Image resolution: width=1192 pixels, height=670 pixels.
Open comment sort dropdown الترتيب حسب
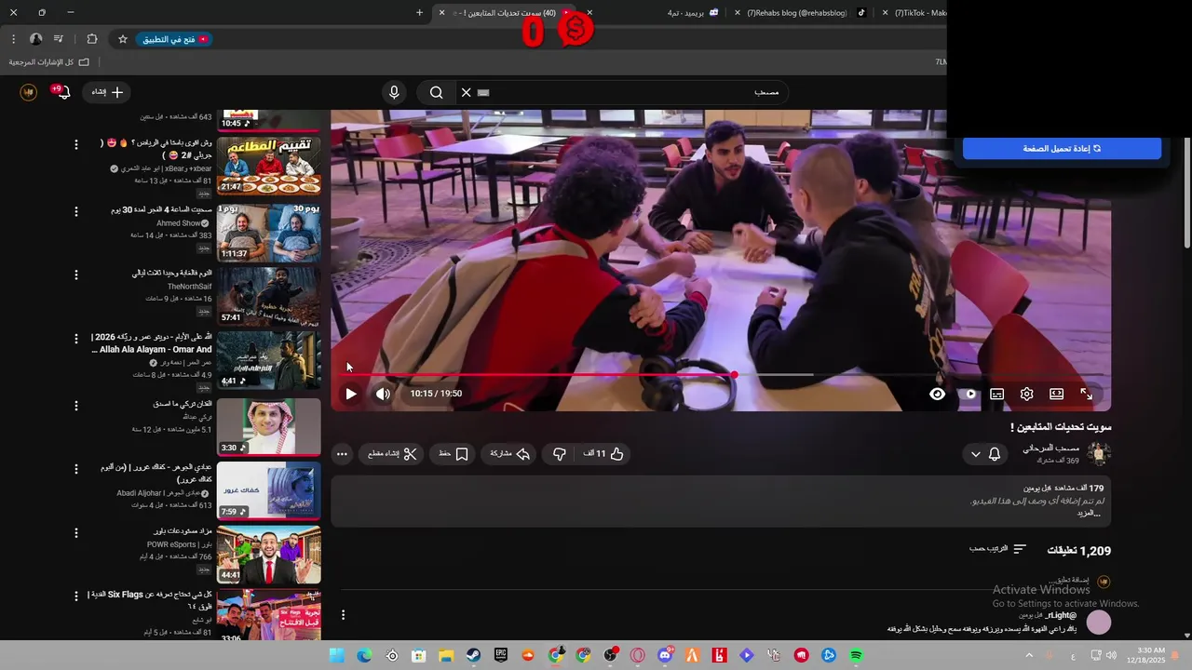[x=997, y=550]
